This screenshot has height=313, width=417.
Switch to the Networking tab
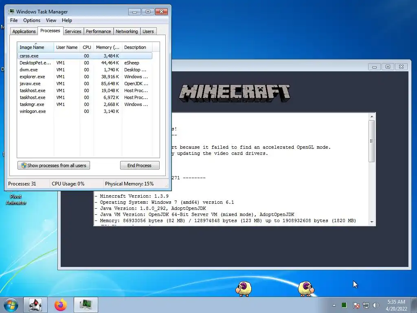127,31
